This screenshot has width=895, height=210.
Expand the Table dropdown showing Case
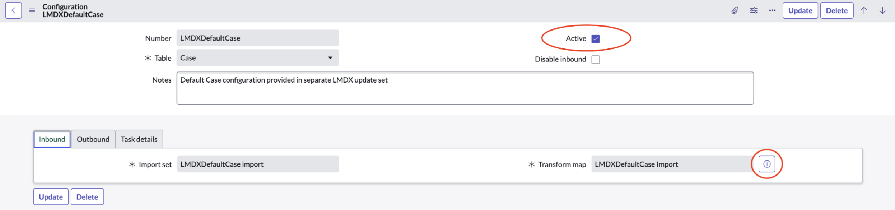pyautogui.click(x=258, y=58)
